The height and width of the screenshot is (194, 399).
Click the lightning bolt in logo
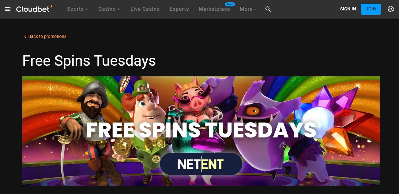(51, 7)
